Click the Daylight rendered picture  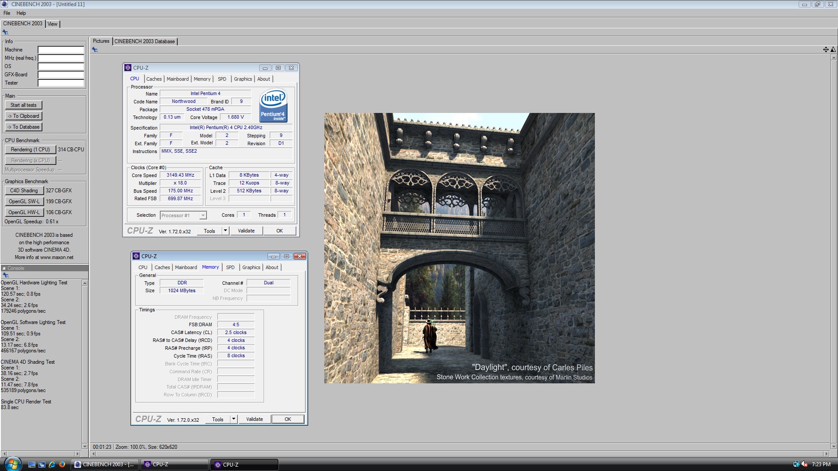coord(459,248)
